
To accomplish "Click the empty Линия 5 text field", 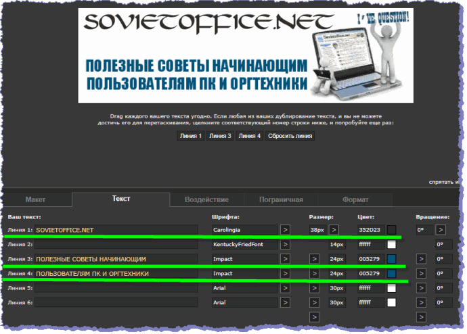I will [116, 288].
